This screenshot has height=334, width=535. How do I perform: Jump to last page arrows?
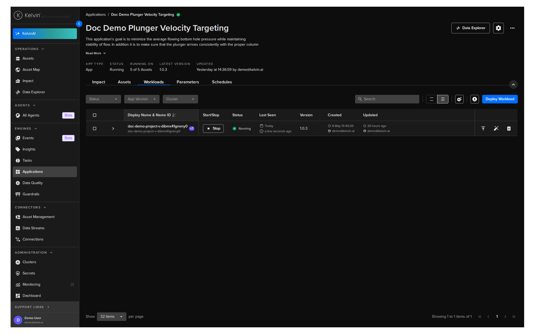coord(514,317)
